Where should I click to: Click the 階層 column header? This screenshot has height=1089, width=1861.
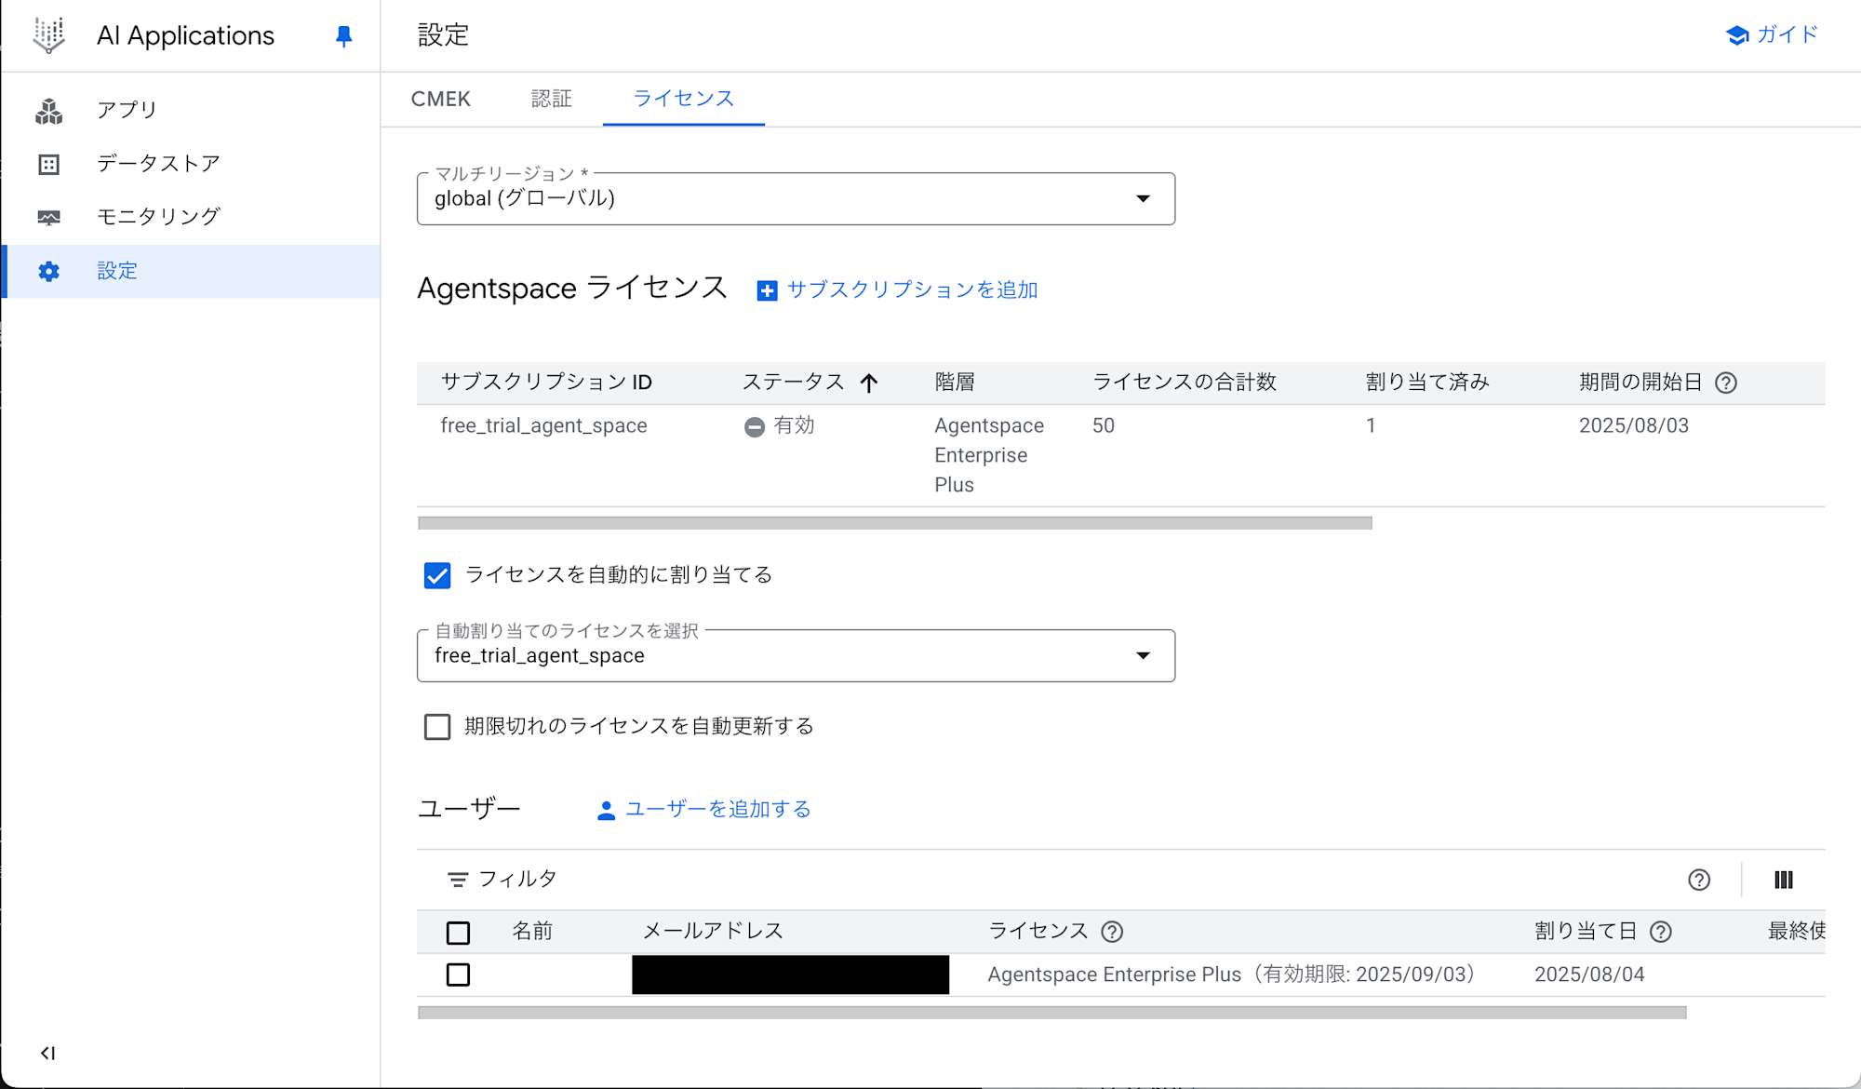click(955, 383)
